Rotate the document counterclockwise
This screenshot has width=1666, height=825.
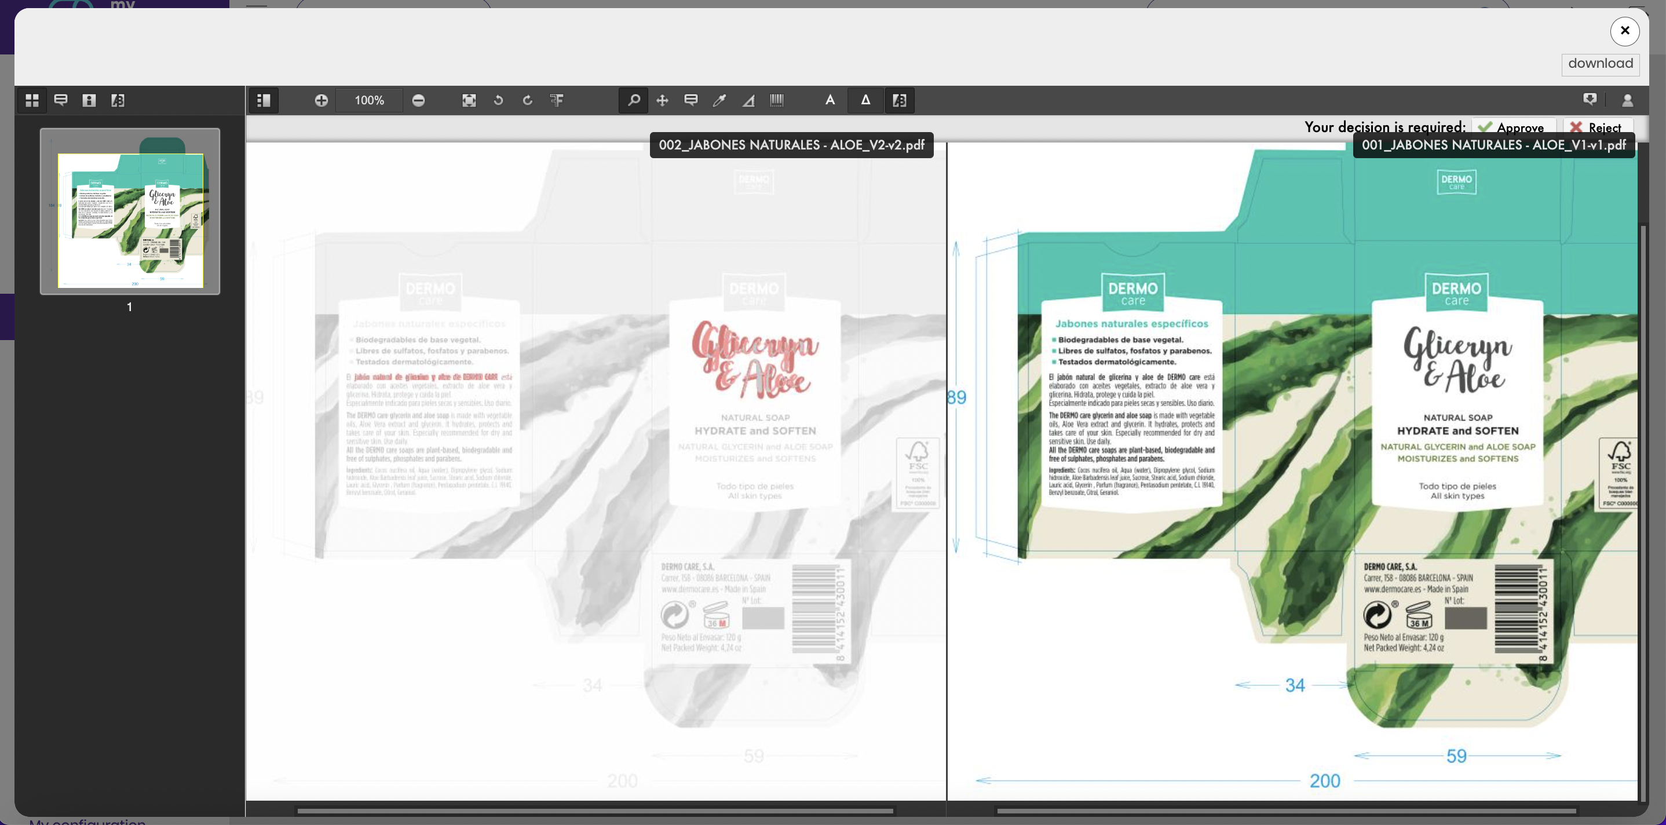coord(498,100)
